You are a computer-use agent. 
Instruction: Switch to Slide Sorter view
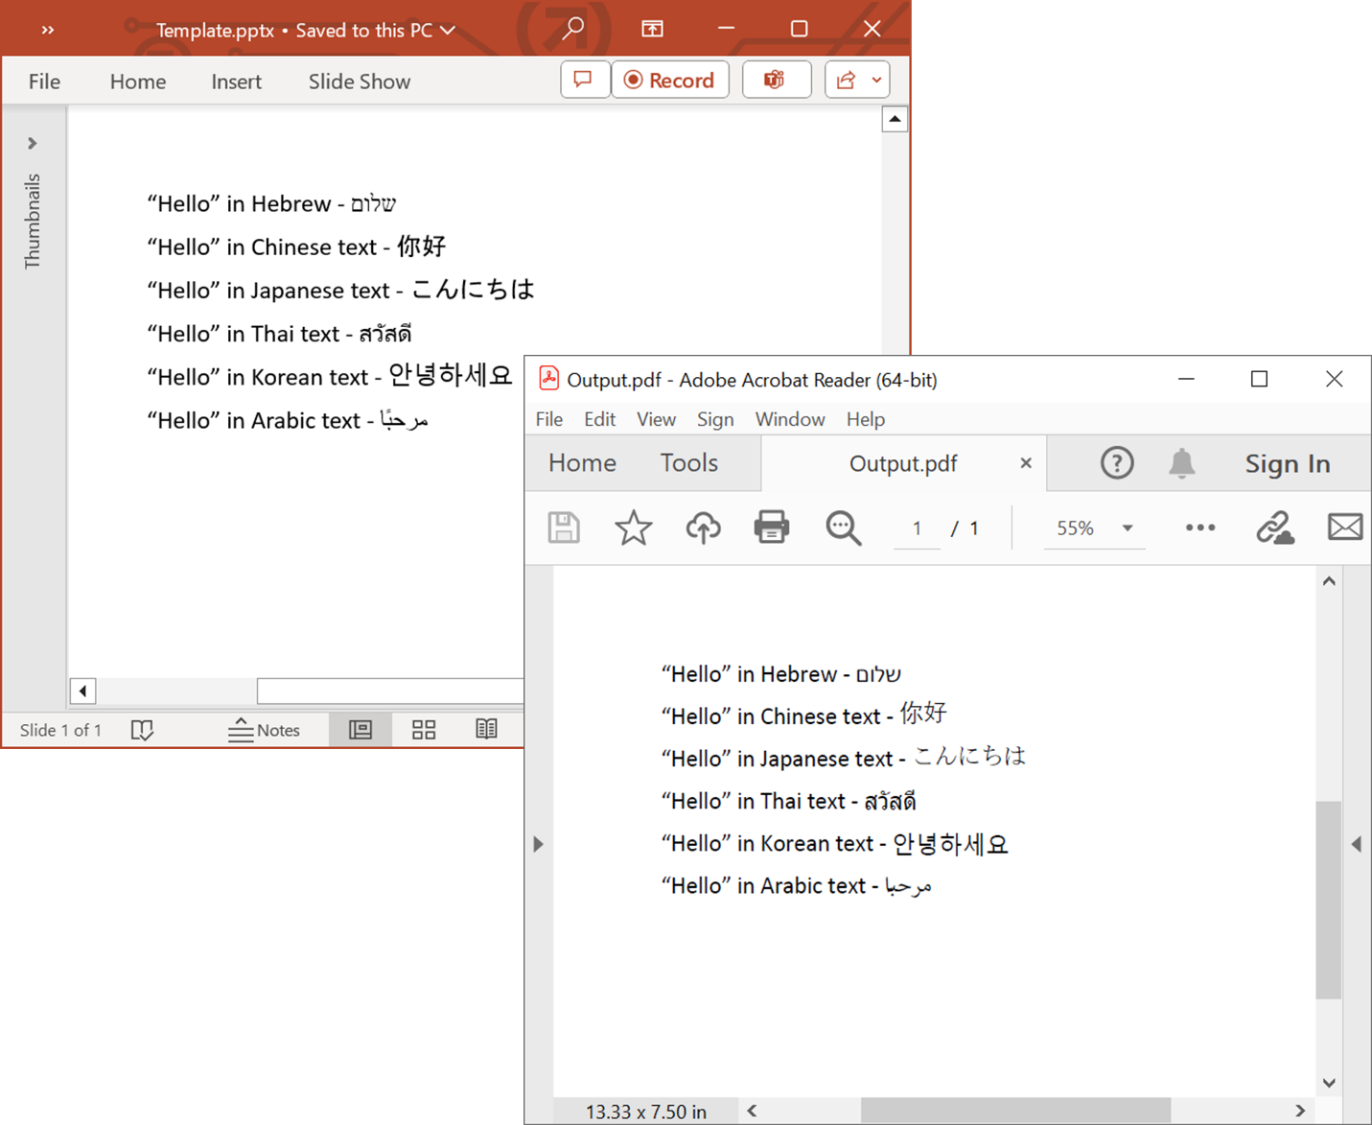tap(424, 730)
